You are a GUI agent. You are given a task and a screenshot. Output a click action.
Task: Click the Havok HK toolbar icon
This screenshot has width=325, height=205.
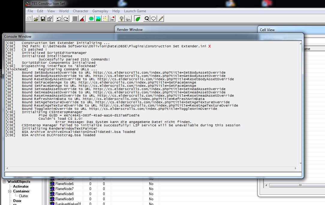pyautogui.click(x=112, y=19)
